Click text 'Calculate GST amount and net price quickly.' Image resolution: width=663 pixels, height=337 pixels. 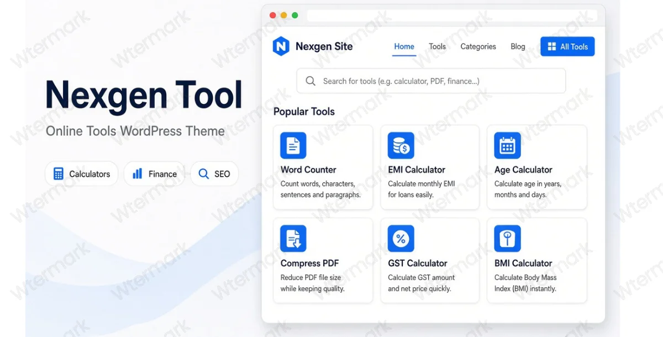(422, 283)
